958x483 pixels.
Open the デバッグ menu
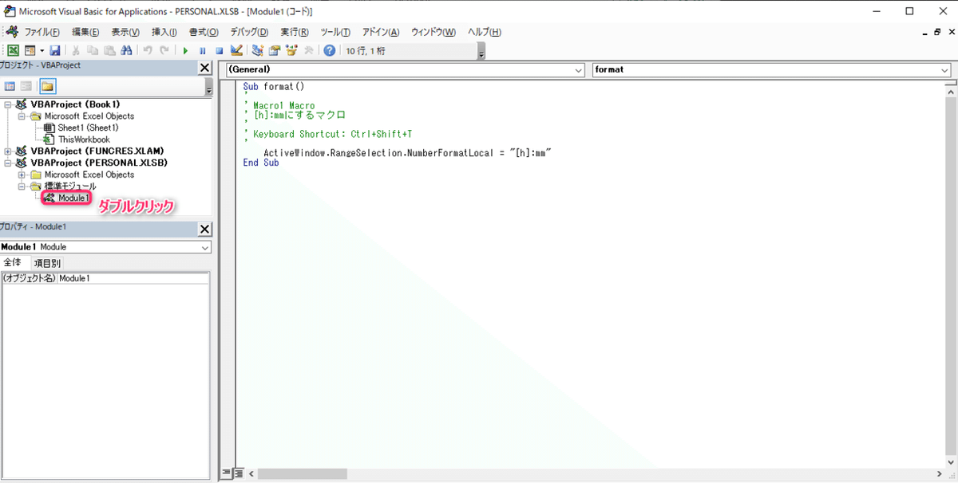tap(249, 32)
